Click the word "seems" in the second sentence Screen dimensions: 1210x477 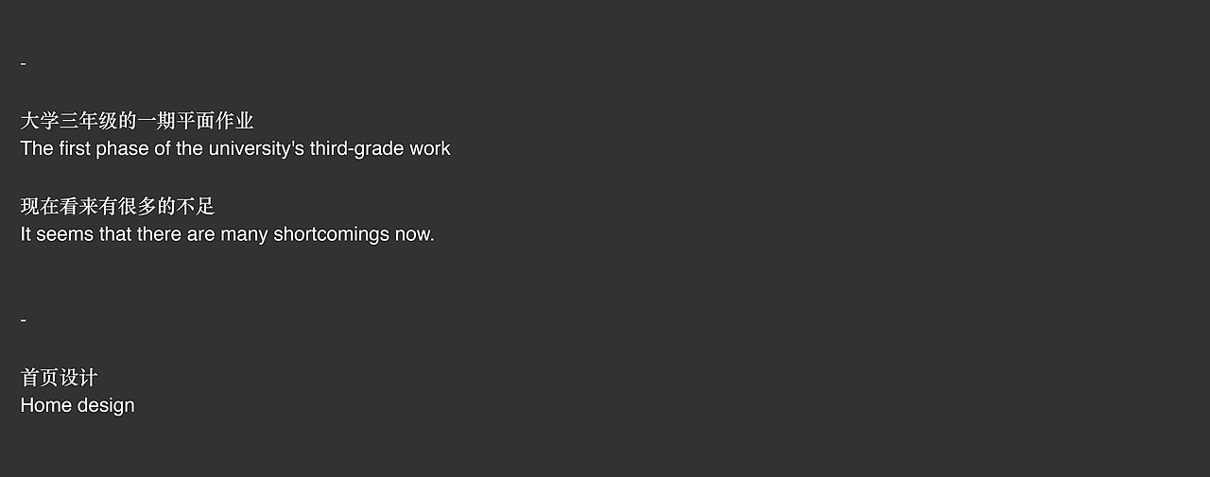(x=64, y=234)
